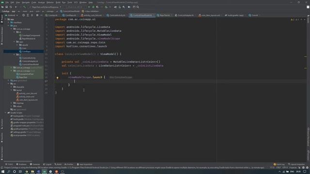This screenshot has width=310, height=174.
Task: Hide the Project panel with minus icon
Action: pos(41,15)
